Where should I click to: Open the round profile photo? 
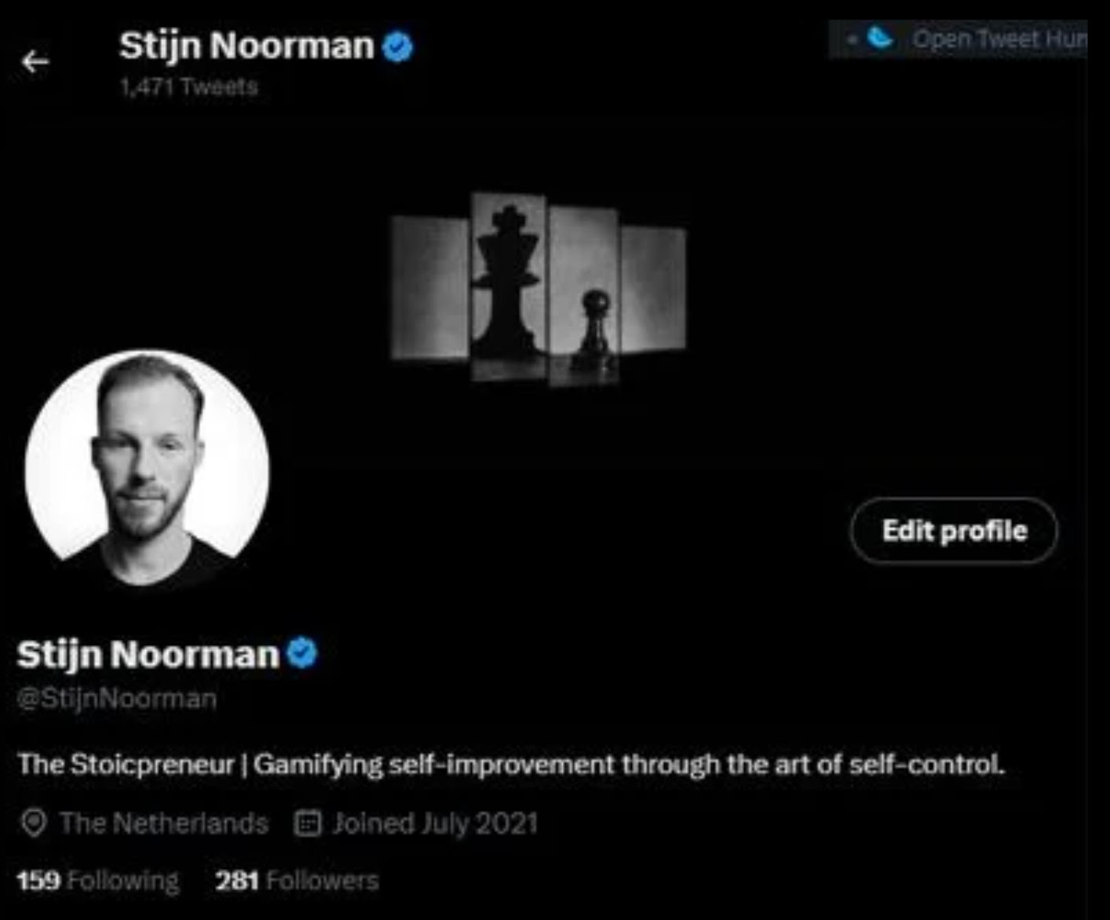point(147,471)
